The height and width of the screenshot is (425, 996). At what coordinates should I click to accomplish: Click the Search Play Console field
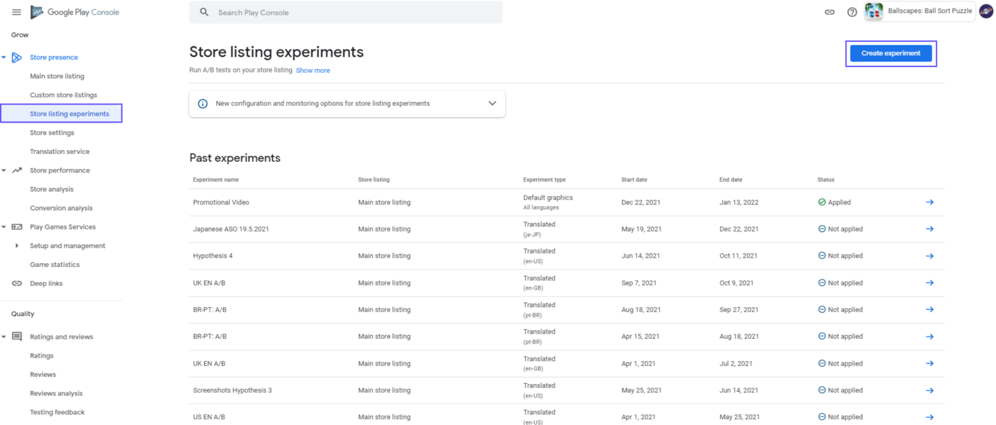pyautogui.click(x=346, y=12)
